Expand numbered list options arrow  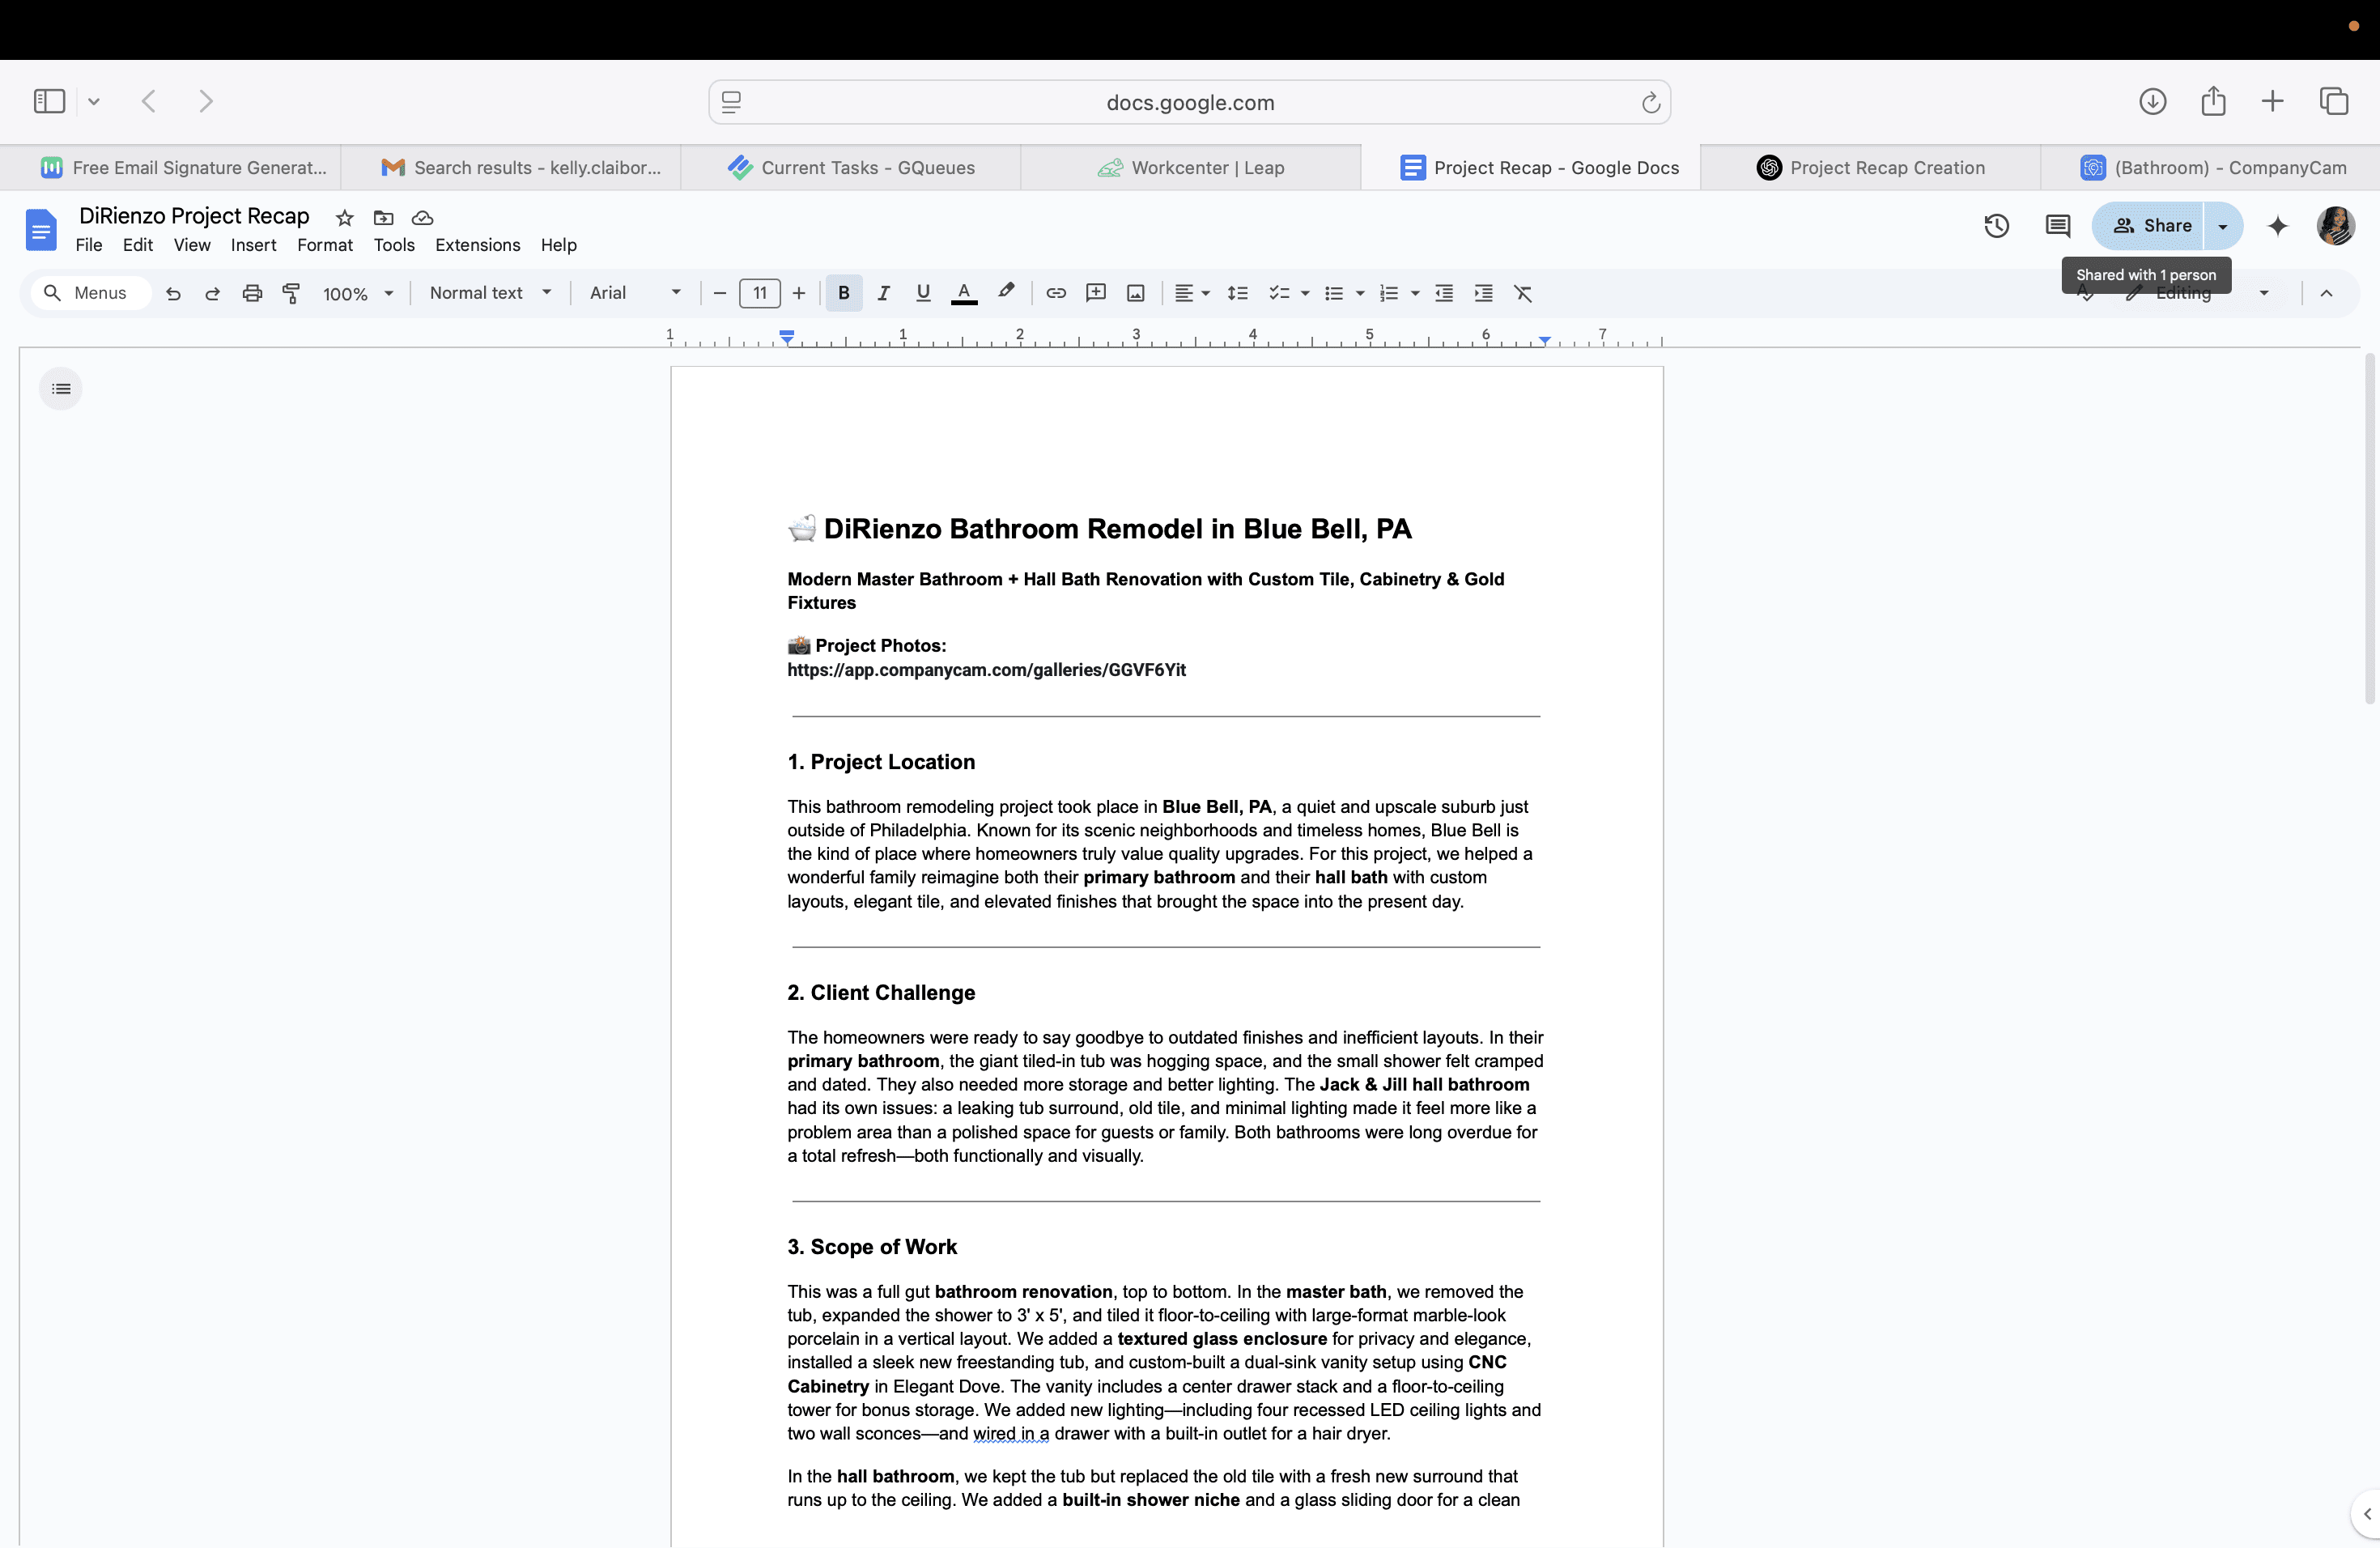[x=1415, y=293]
